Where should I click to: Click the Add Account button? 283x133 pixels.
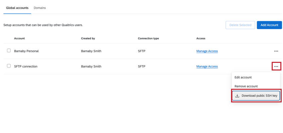point(269,25)
